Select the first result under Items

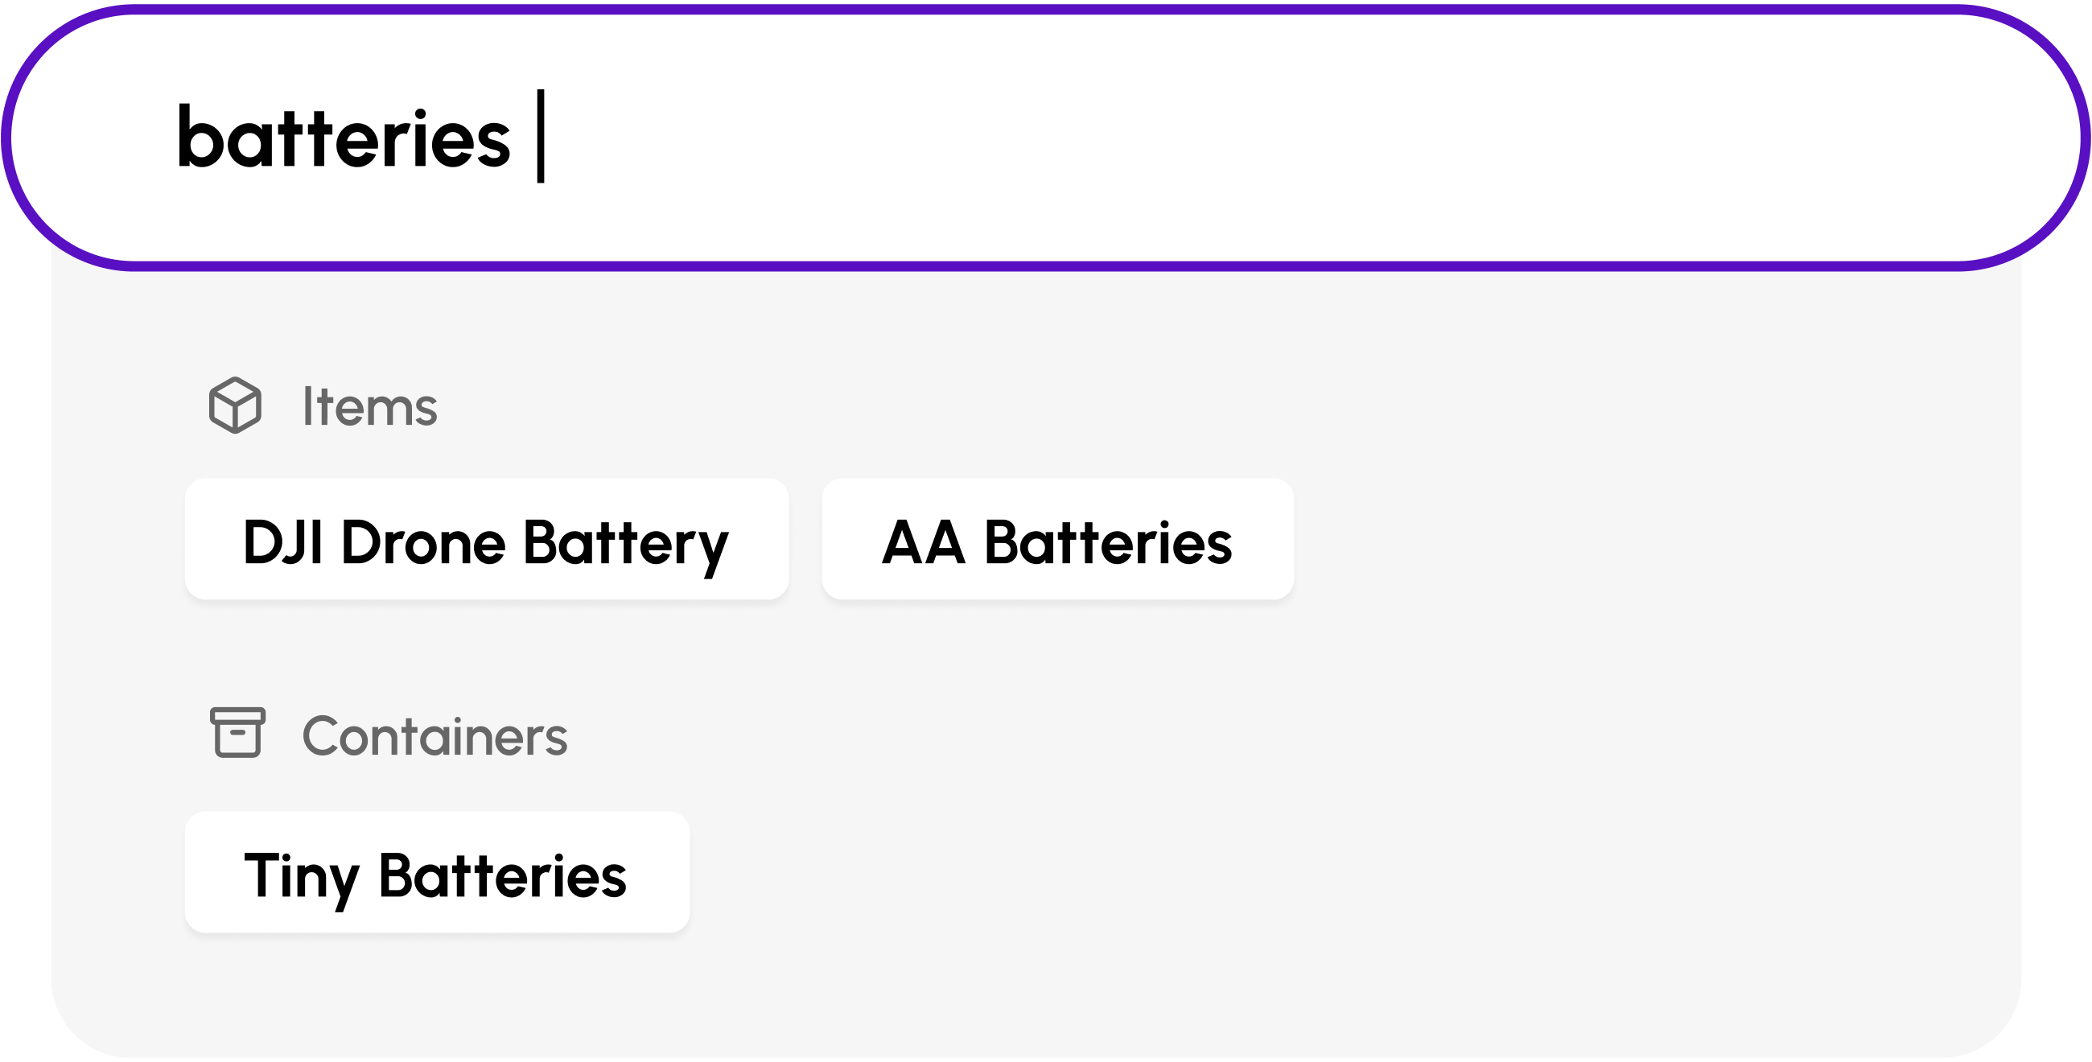(487, 540)
